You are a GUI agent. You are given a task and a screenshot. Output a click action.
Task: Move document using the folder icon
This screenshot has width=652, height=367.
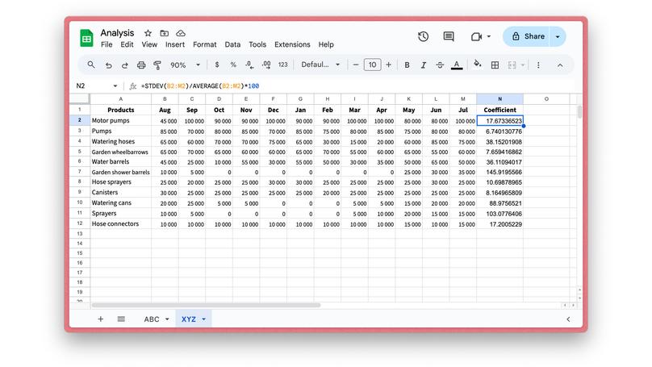[x=165, y=33]
